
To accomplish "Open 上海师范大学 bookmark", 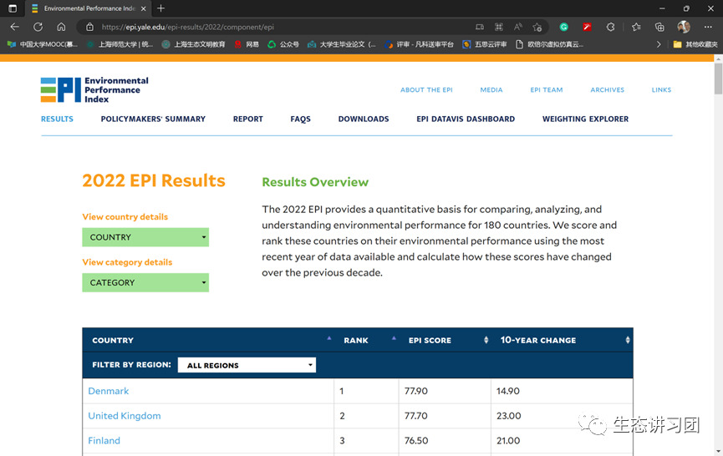I will (120, 44).
